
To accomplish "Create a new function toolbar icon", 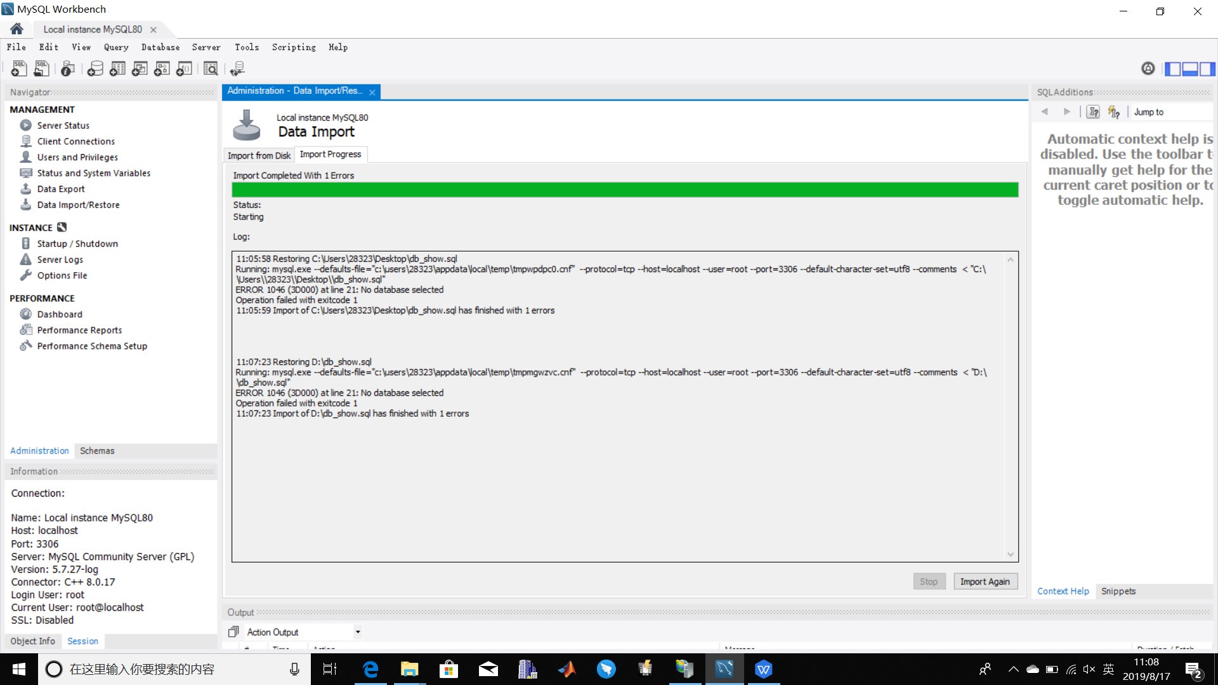I will [x=184, y=68].
